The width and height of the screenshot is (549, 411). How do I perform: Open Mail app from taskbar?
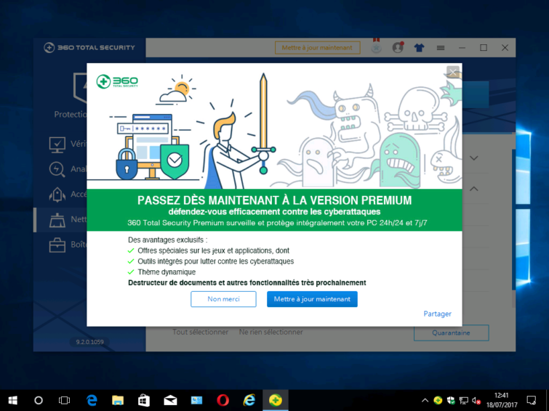[x=170, y=400]
